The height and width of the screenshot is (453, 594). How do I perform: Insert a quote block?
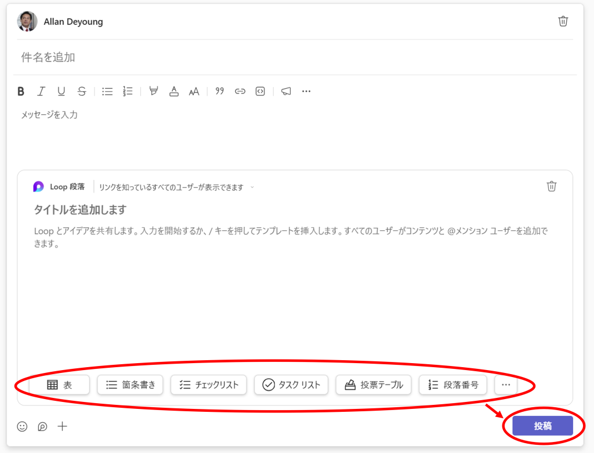[219, 91]
